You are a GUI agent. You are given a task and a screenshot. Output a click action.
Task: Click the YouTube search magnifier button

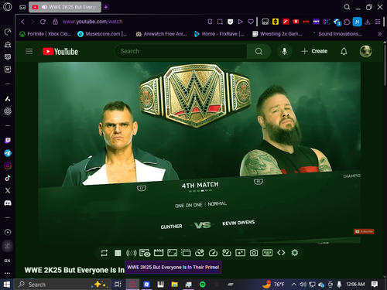coord(259,51)
